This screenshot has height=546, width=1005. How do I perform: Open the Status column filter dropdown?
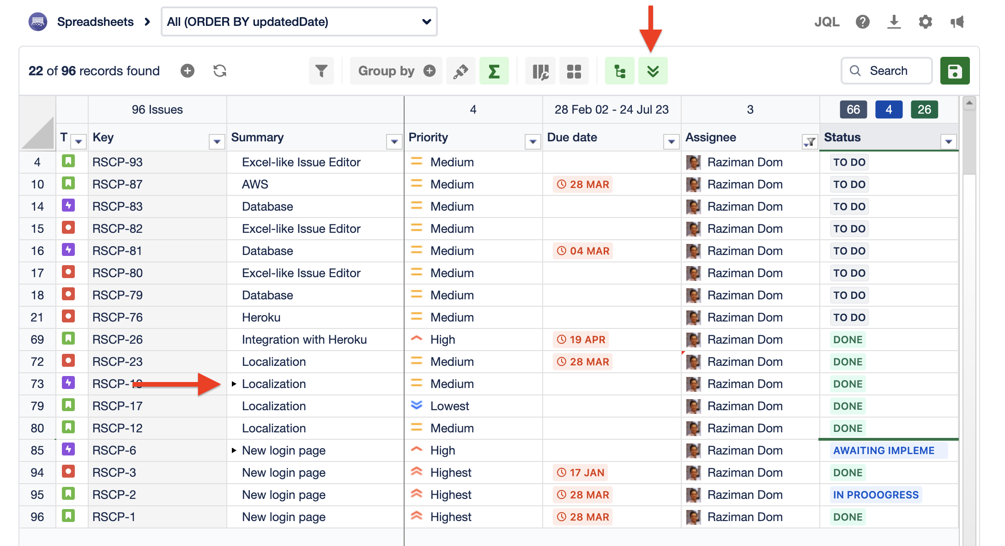[x=948, y=142]
